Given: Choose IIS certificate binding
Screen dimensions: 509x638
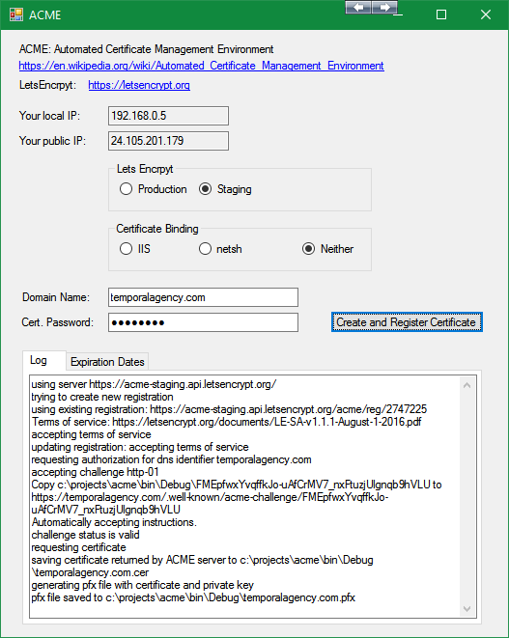Looking at the screenshot, I should point(135,249).
